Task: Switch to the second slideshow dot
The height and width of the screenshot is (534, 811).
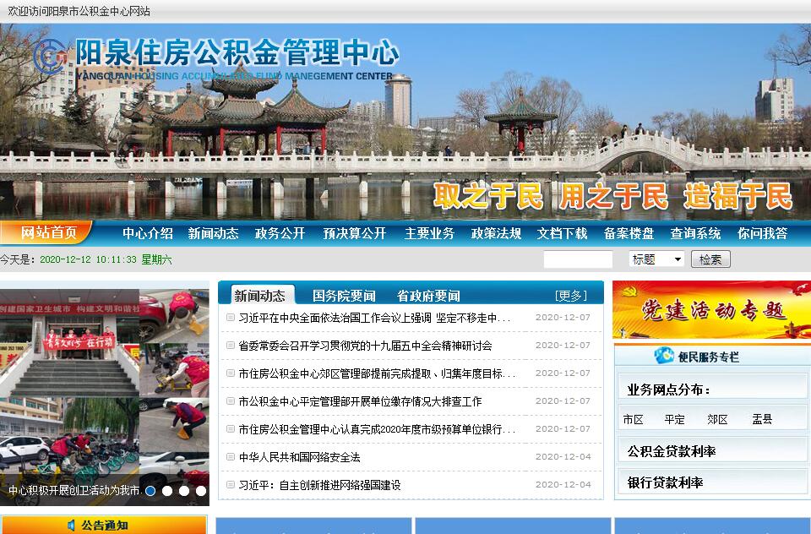Action: (x=167, y=490)
